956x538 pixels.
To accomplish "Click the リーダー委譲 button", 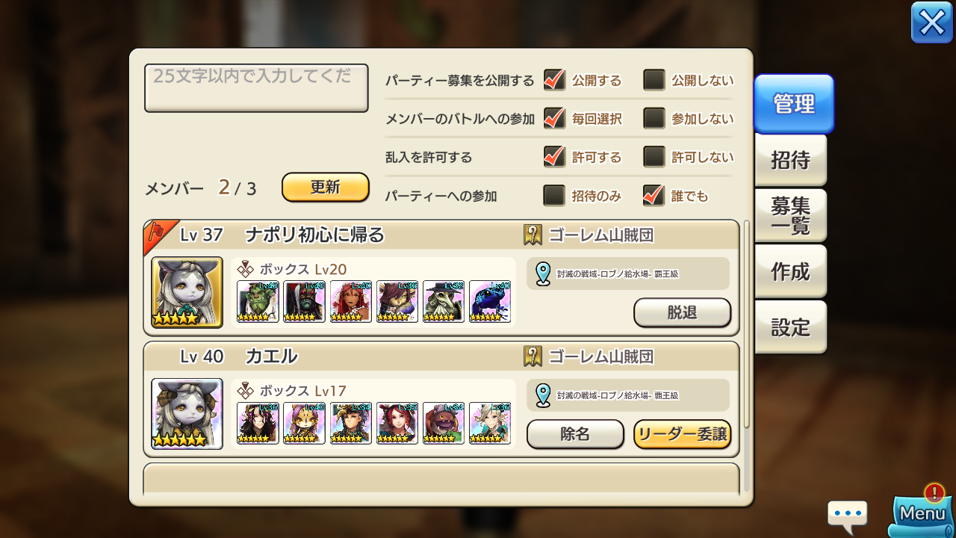I will coord(682,434).
